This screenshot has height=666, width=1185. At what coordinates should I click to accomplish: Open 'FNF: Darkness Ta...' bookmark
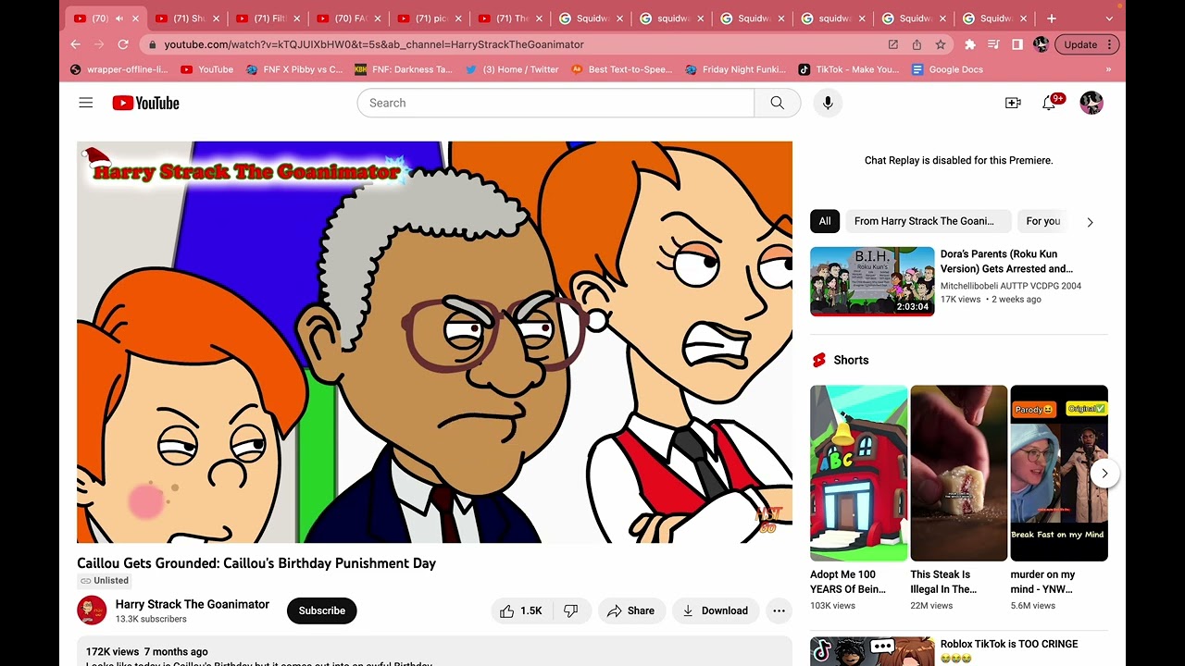pyautogui.click(x=404, y=69)
